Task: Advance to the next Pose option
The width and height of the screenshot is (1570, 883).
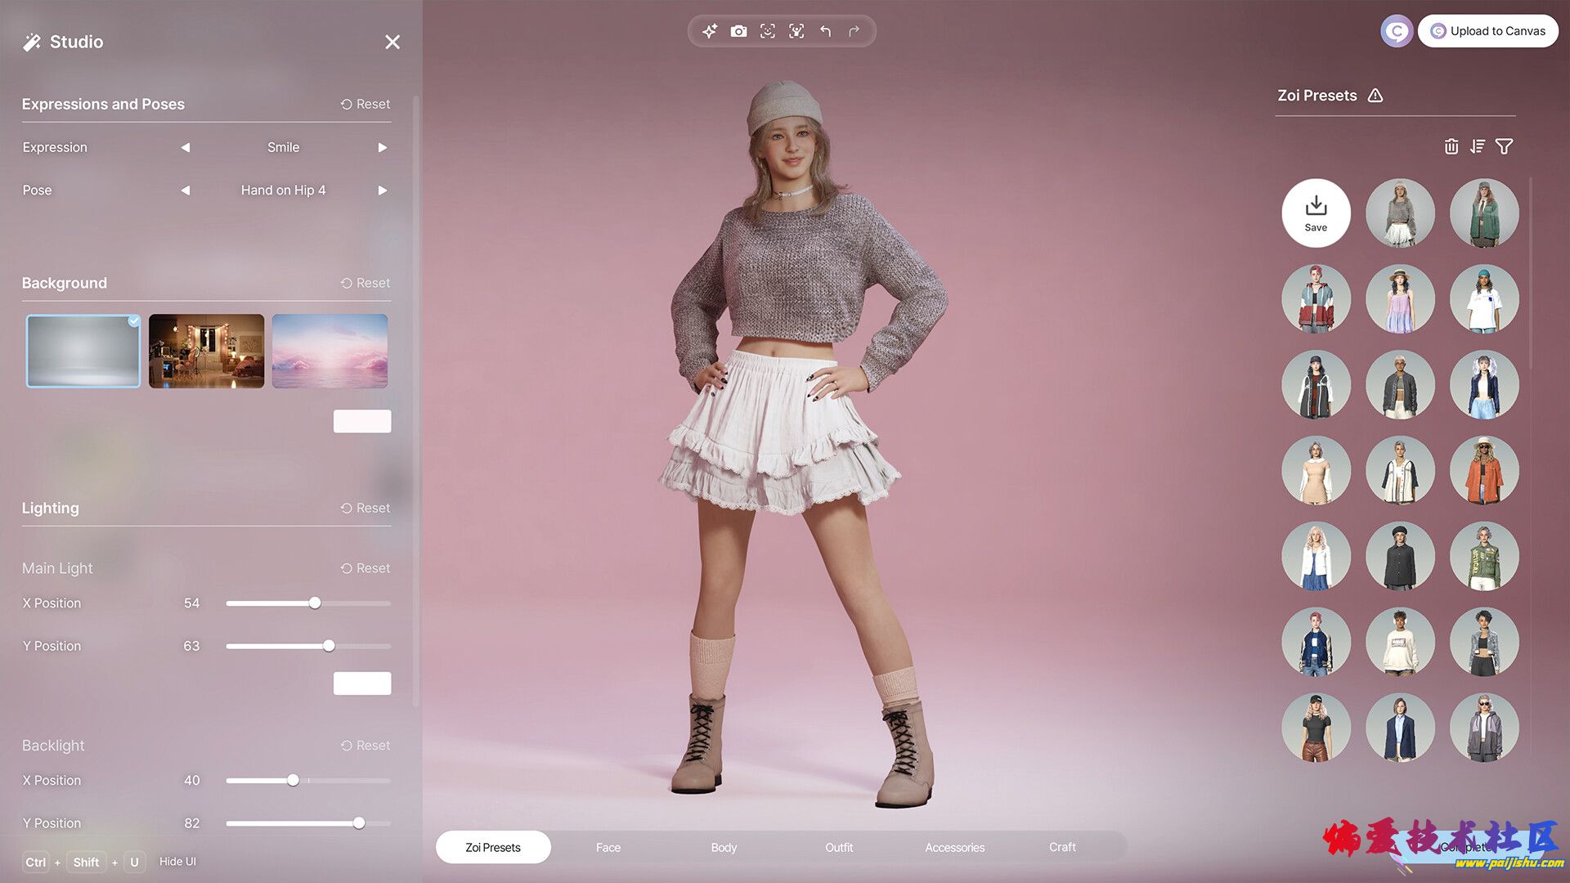Action: (382, 190)
